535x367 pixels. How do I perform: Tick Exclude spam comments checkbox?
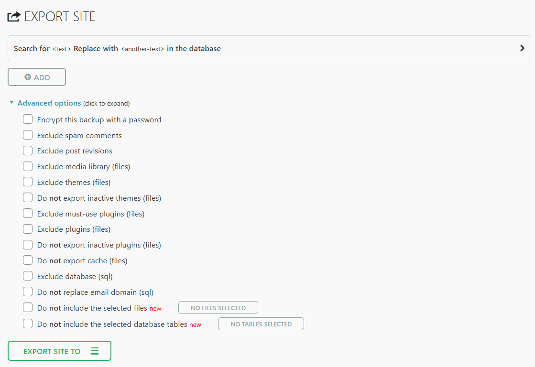click(x=28, y=135)
